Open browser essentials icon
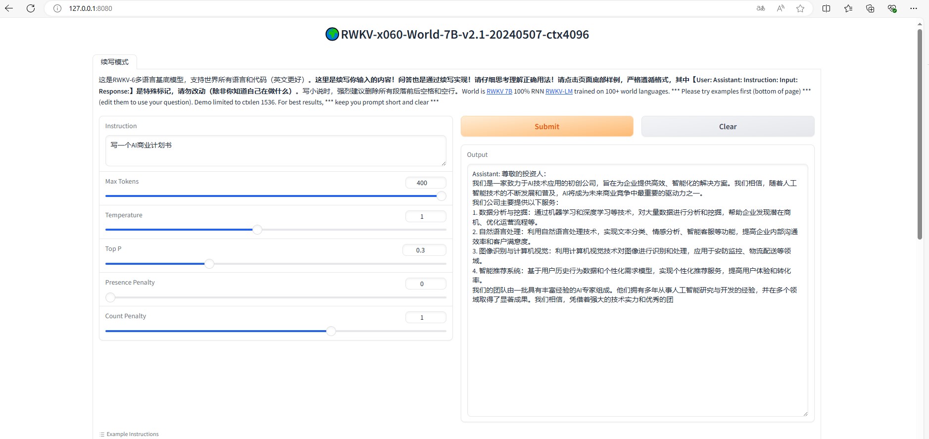 (x=892, y=8)
